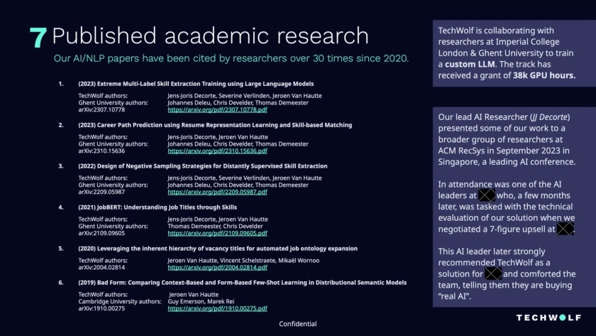Select the "Bad Form" 2019 paper title

[242, 283]
